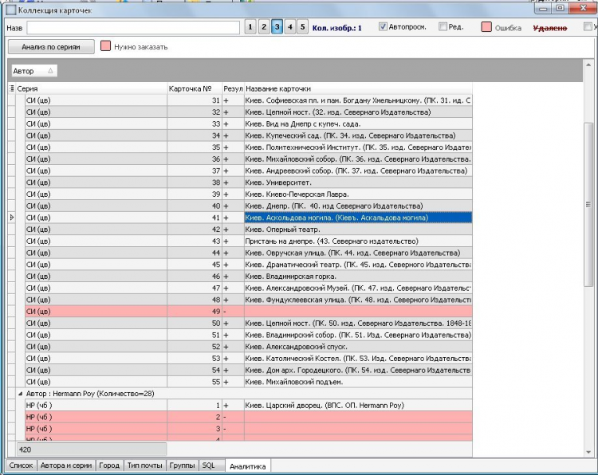Select row Киев. Михайловский собор

[x=249, y=159]
